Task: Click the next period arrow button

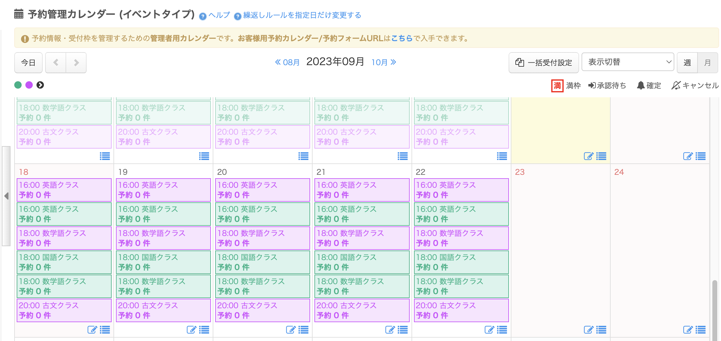Action: 76,63
